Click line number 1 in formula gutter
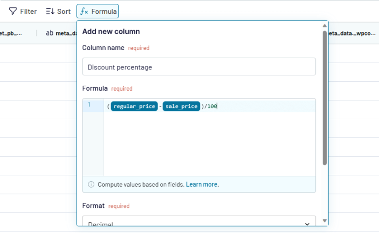Image resolution: width=379 pixels, height=233 pixels. coord(89,105)
